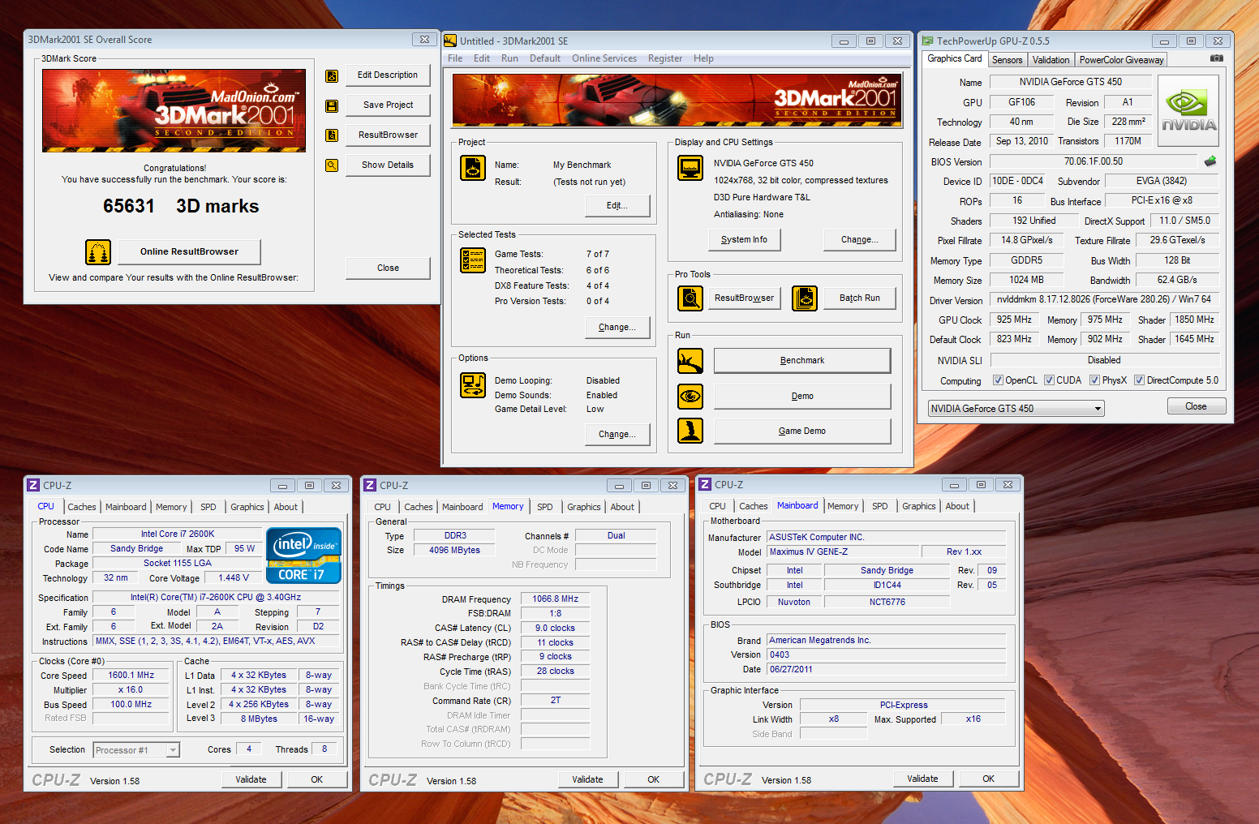Click Close button in Overall Score window
This screenshot has height=824, width=1259.
pyautogui.click(x=388, y=268)
